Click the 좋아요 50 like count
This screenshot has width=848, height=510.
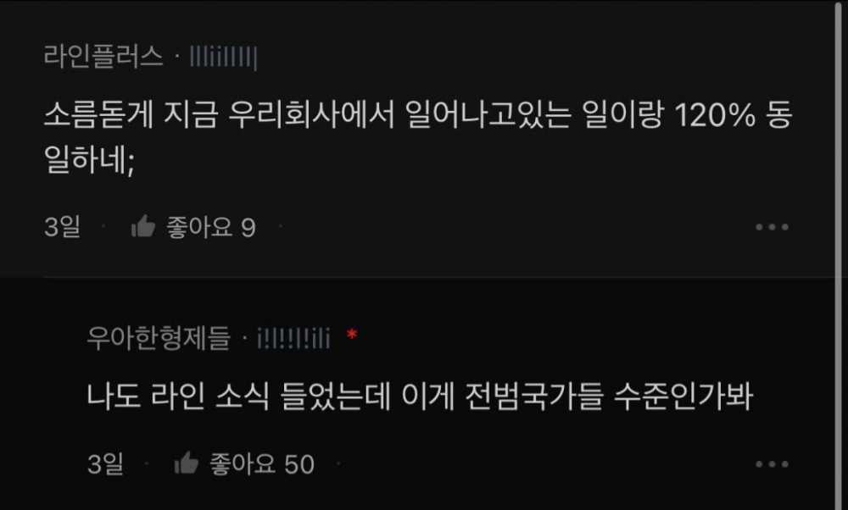(262, 464)
